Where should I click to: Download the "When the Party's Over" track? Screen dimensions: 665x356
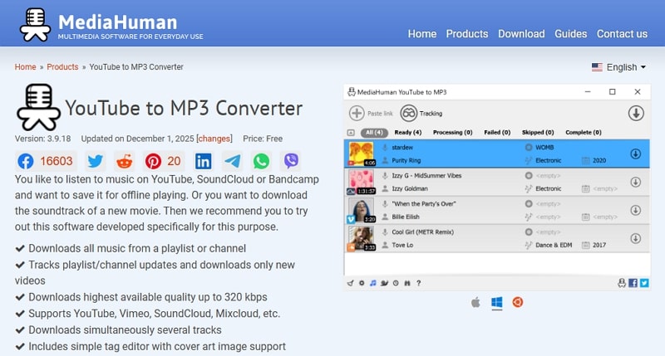pos(635,211)
